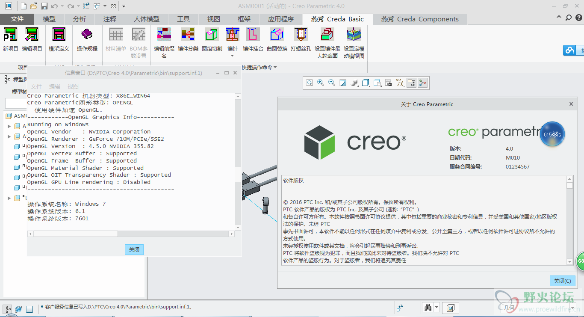The image size is (584, 317).
Task: Toggle the web browser icon in status bar
Action: [18, 309]
